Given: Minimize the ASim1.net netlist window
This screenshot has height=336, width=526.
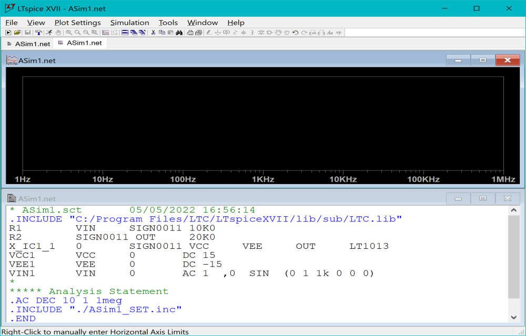Looking at the screenshot, I should (x=458, y=198).
